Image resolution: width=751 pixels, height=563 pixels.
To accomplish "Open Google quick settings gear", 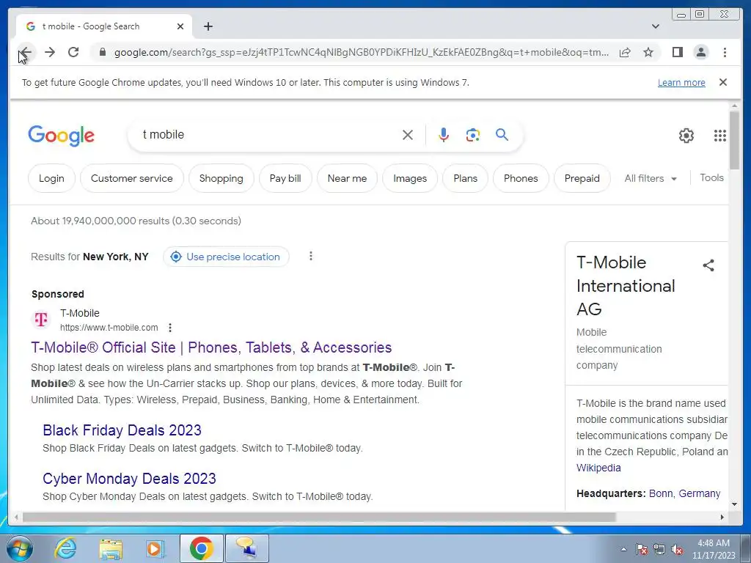I will point(686,136).
